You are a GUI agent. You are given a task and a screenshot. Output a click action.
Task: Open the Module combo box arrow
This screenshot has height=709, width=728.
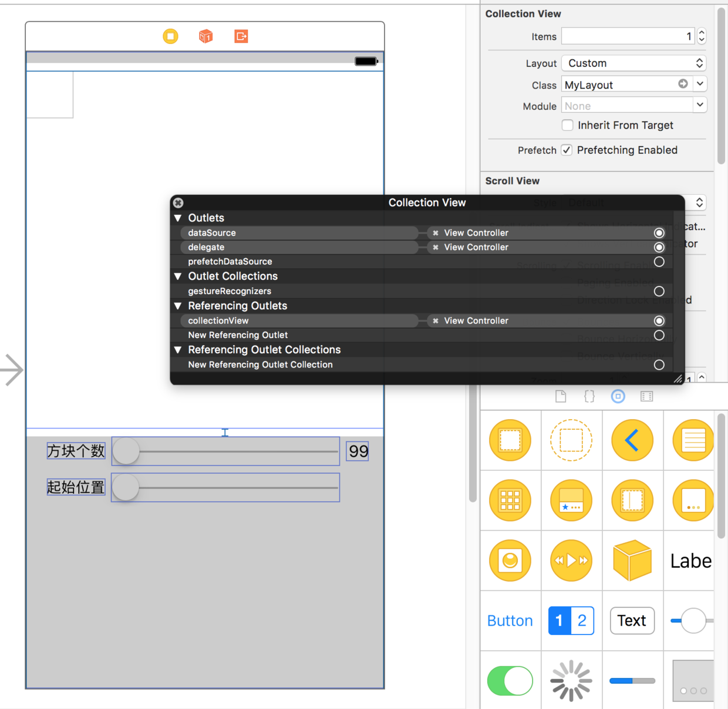point(700,105)
